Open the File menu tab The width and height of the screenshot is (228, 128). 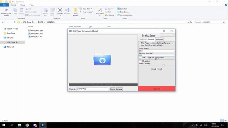tap(4, 5)
